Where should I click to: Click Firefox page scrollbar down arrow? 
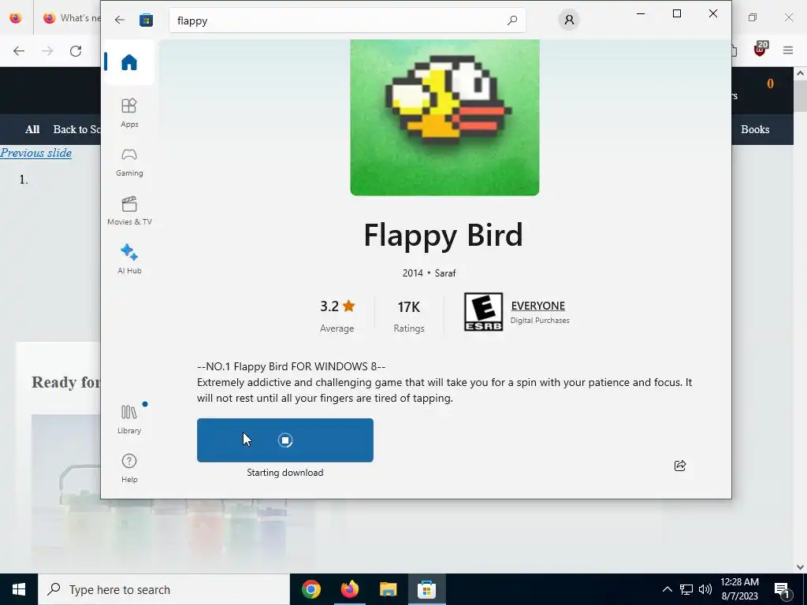(801, 567)
